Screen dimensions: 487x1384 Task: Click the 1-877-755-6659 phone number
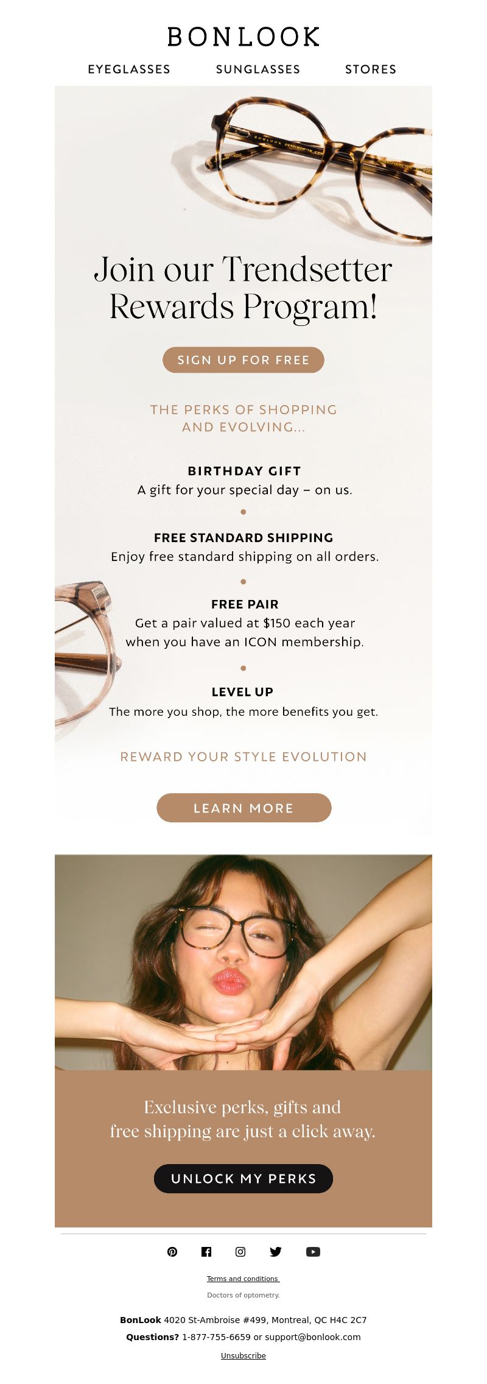point(216,1337)
